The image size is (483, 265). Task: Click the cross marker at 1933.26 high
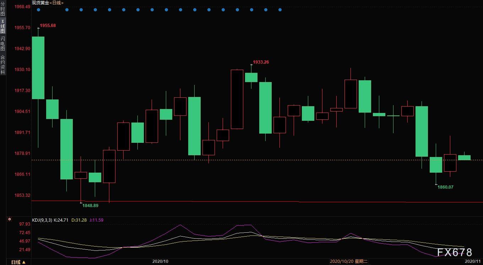[x=251, y=65]
